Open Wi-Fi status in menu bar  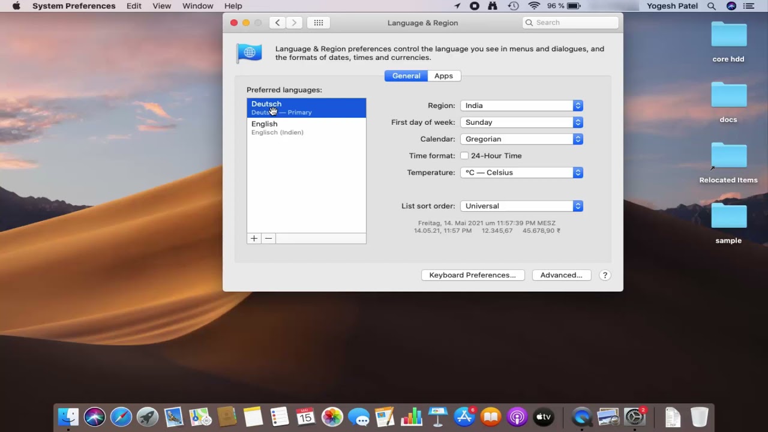(534, 6)
